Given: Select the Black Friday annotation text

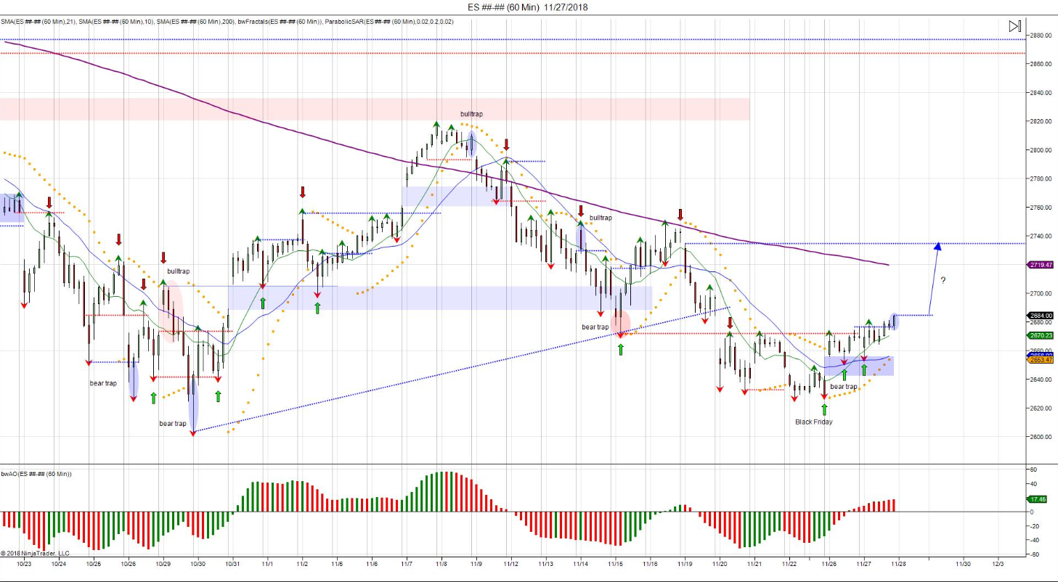Looking at the screenshot, I should 813,422.
